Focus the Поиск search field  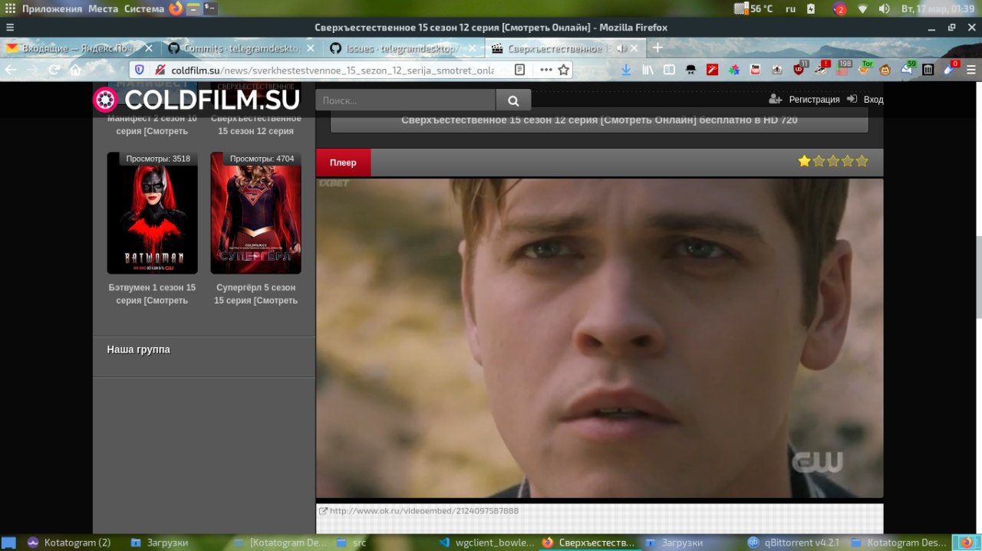[405, 100]
